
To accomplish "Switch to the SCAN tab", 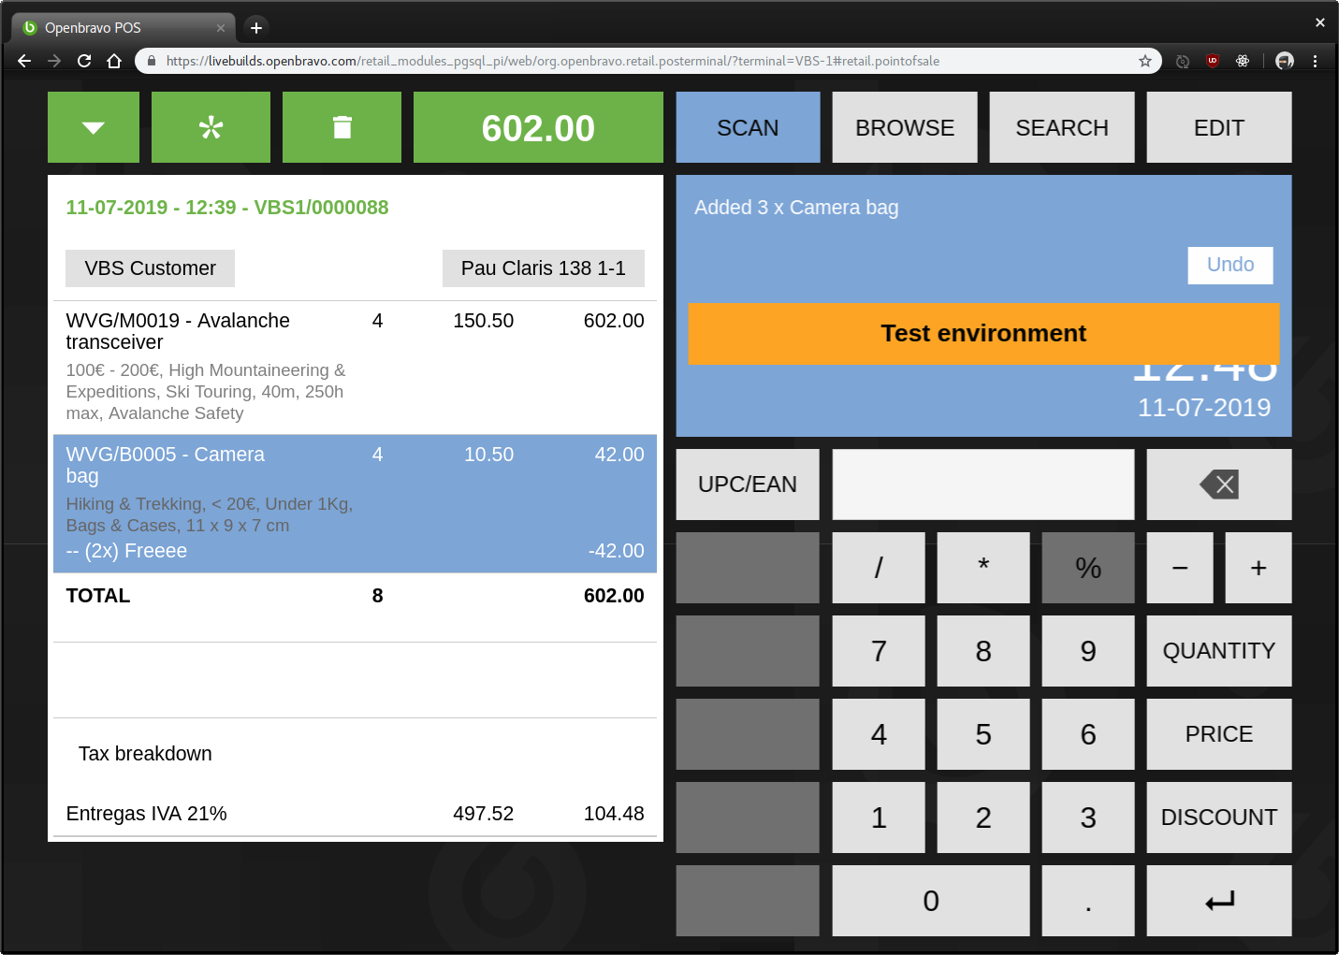I will 748,127.
